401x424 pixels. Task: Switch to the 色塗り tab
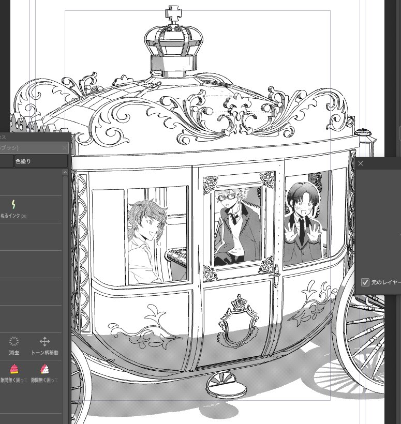point(41,161)
